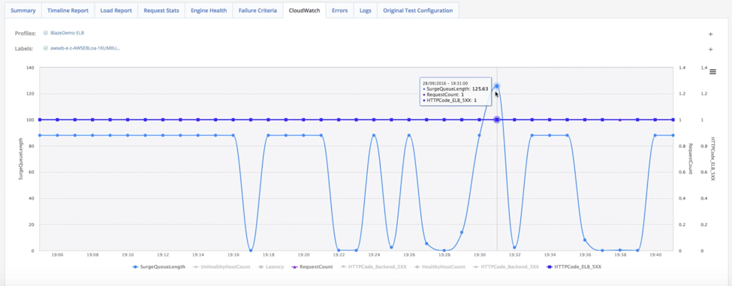Click the vertical HTTPCode_ELB_5XX axis title
The image size is (732, 286).
tap(712, 158)
